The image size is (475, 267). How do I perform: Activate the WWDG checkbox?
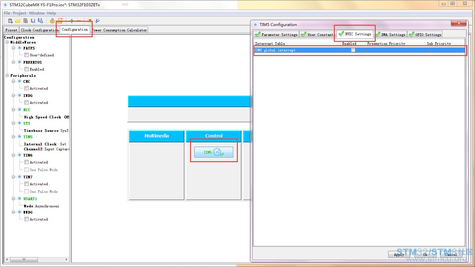pos(26,219)
